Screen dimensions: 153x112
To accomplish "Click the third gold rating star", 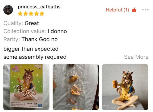I will [x=31, y=14].
